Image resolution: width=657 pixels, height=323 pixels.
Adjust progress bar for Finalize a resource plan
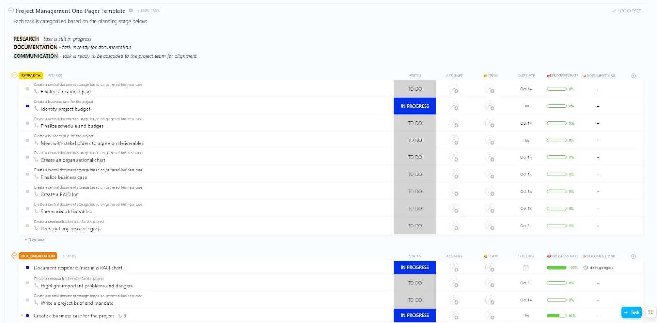coord(557,89)
